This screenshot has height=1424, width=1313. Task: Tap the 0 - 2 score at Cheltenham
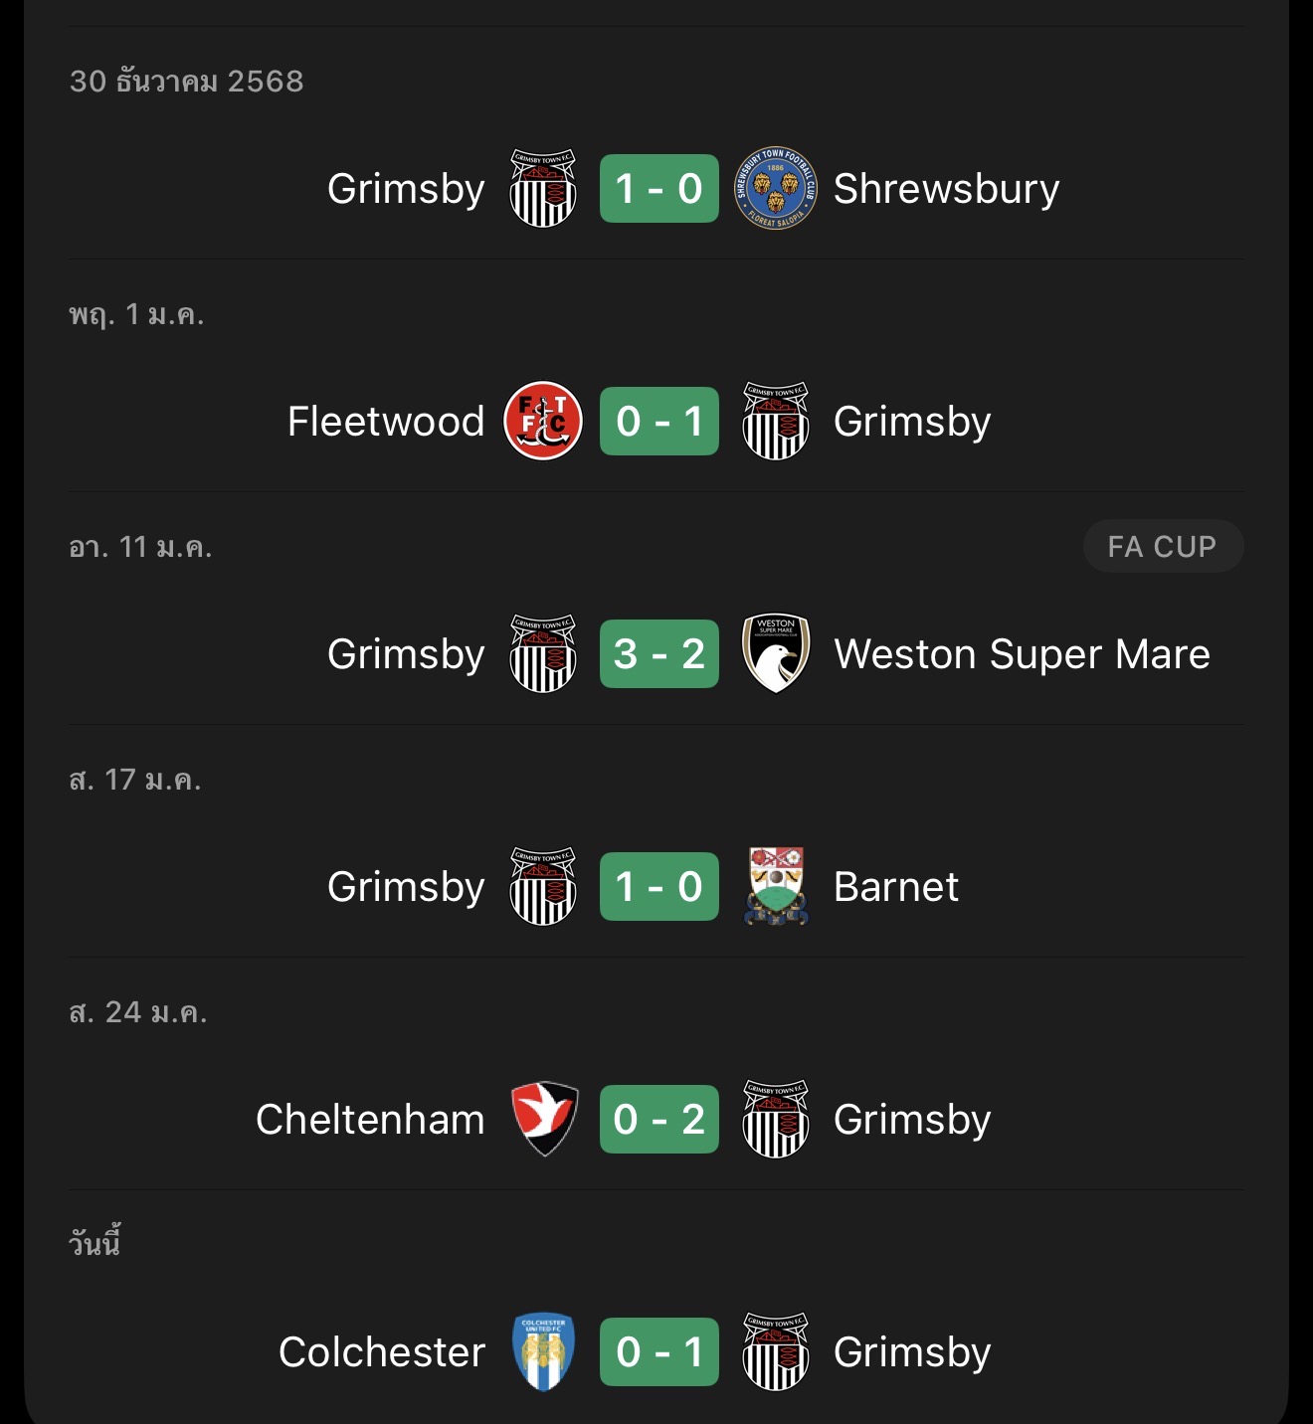658,1119
